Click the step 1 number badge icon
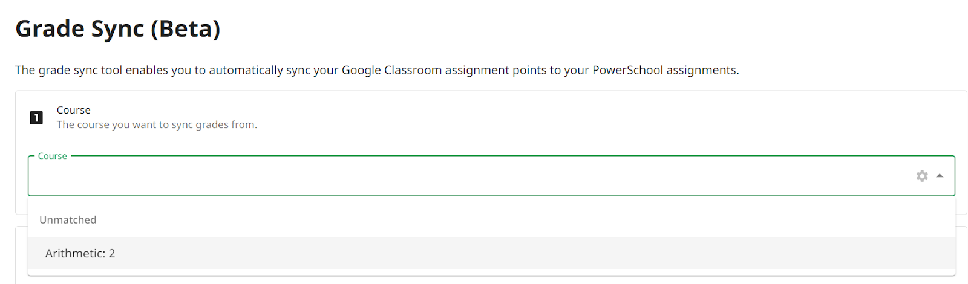Image resolution: width=968 pixels, height=284 pixels. (36, 117)
